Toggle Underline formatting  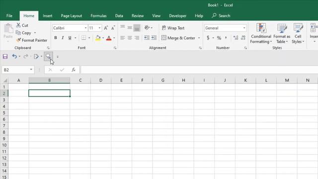[x=70, y=38]
